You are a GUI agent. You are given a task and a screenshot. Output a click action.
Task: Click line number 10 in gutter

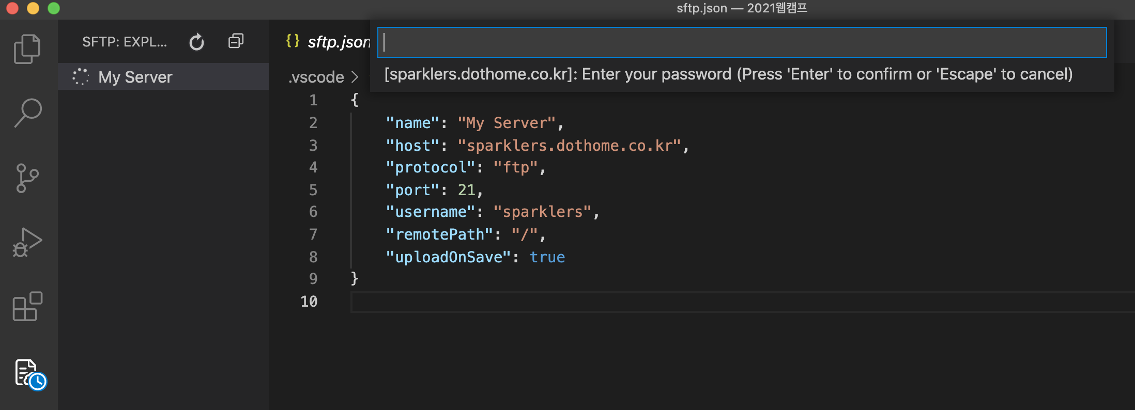pos(309,302)
